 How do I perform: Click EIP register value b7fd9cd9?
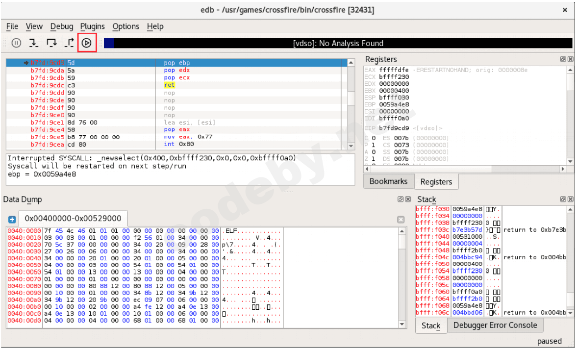[394, 128]
